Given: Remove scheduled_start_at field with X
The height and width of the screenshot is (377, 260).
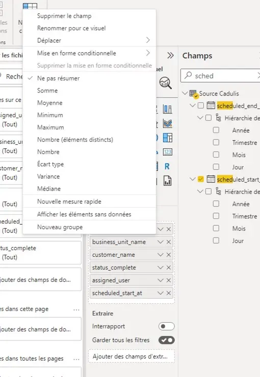Looking at the screenshot, I should 169,293.
